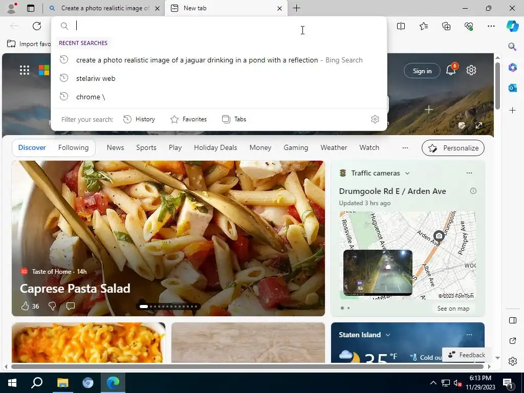Open comments on Caprese Pasta Salad

pos(71,306)
